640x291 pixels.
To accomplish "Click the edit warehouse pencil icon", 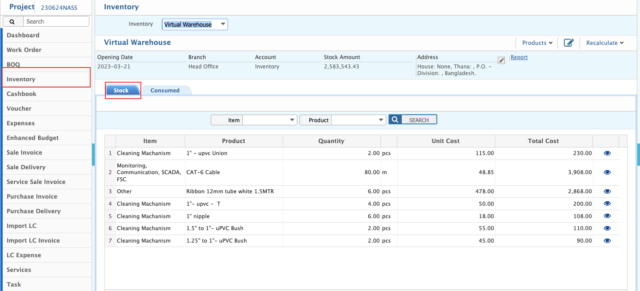I will tap(568, 43).
